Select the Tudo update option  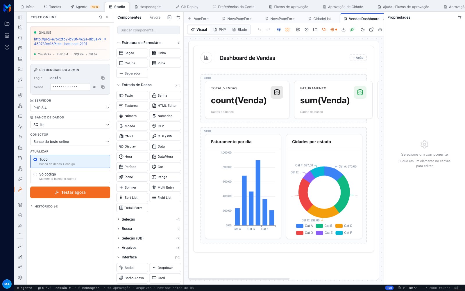tap(70, 162)
